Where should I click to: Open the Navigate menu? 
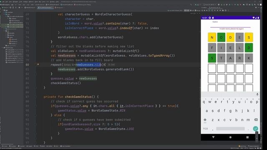[x=15, y=2]
